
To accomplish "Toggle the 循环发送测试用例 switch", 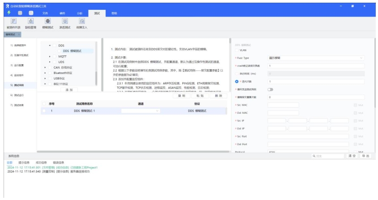I will [271, 89].
